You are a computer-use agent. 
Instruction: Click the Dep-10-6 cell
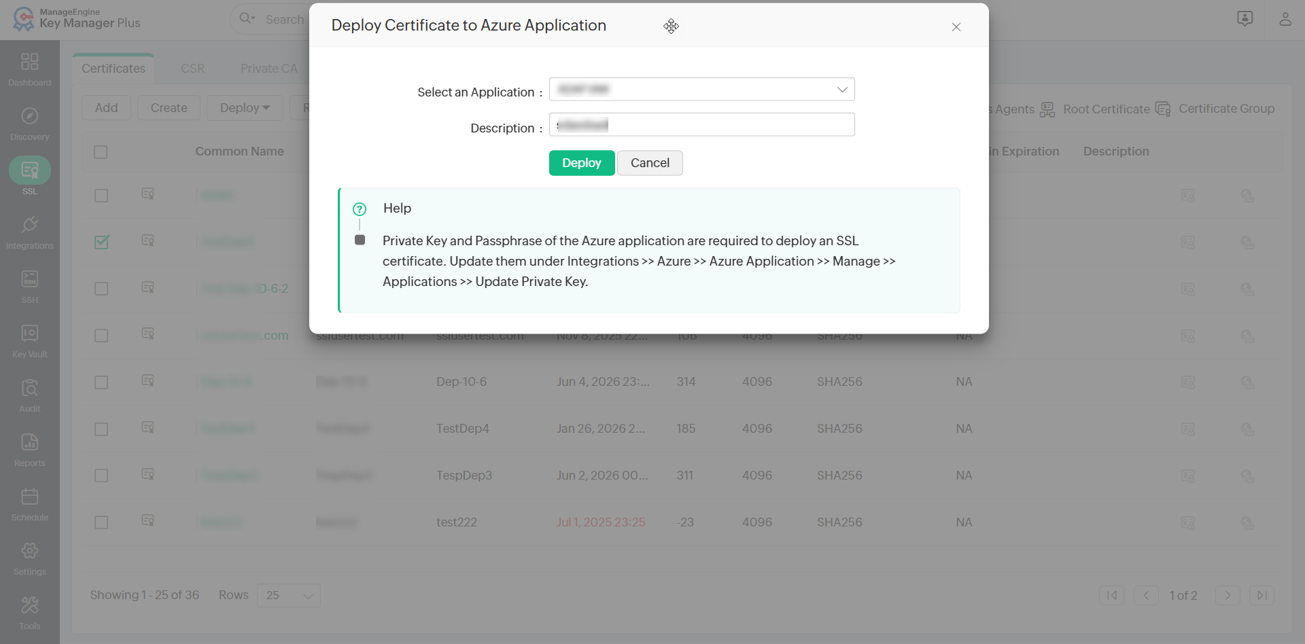click(462, 382)
